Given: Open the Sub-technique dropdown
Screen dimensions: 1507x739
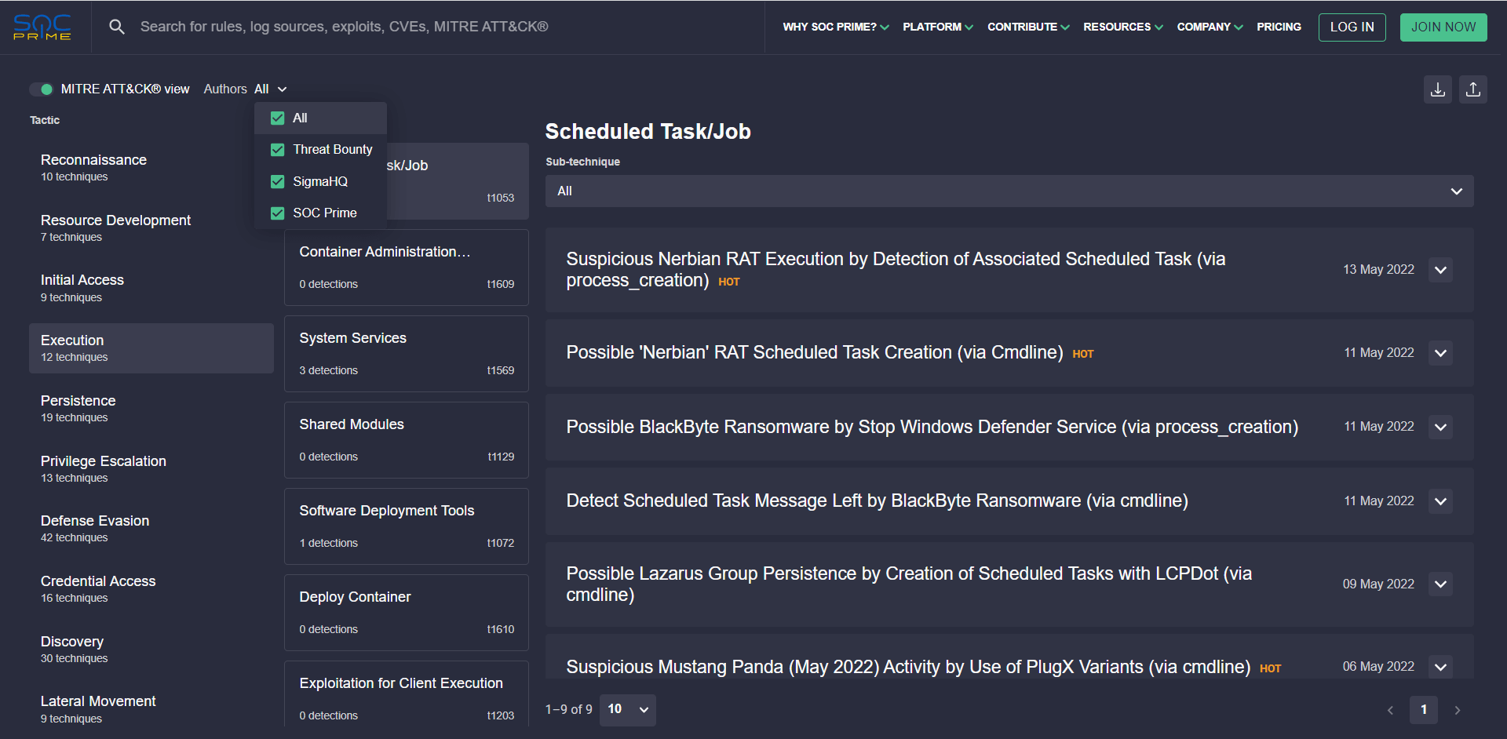Looking at the screenshot, I should point(1009,191).
